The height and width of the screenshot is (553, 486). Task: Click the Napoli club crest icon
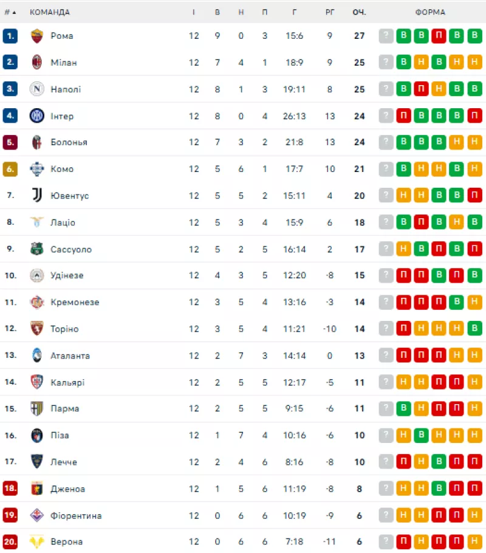[36, 89]
